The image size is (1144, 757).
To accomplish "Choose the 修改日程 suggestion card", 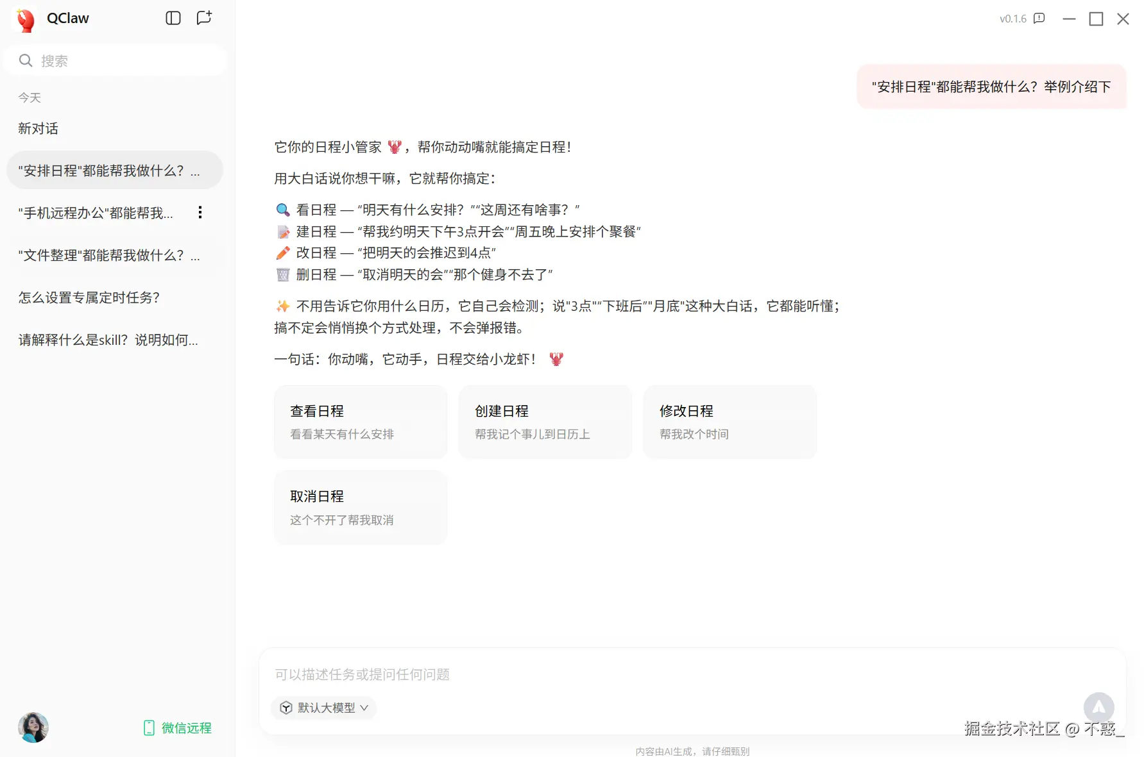I will pyautogui.click(x=730, y=422).
